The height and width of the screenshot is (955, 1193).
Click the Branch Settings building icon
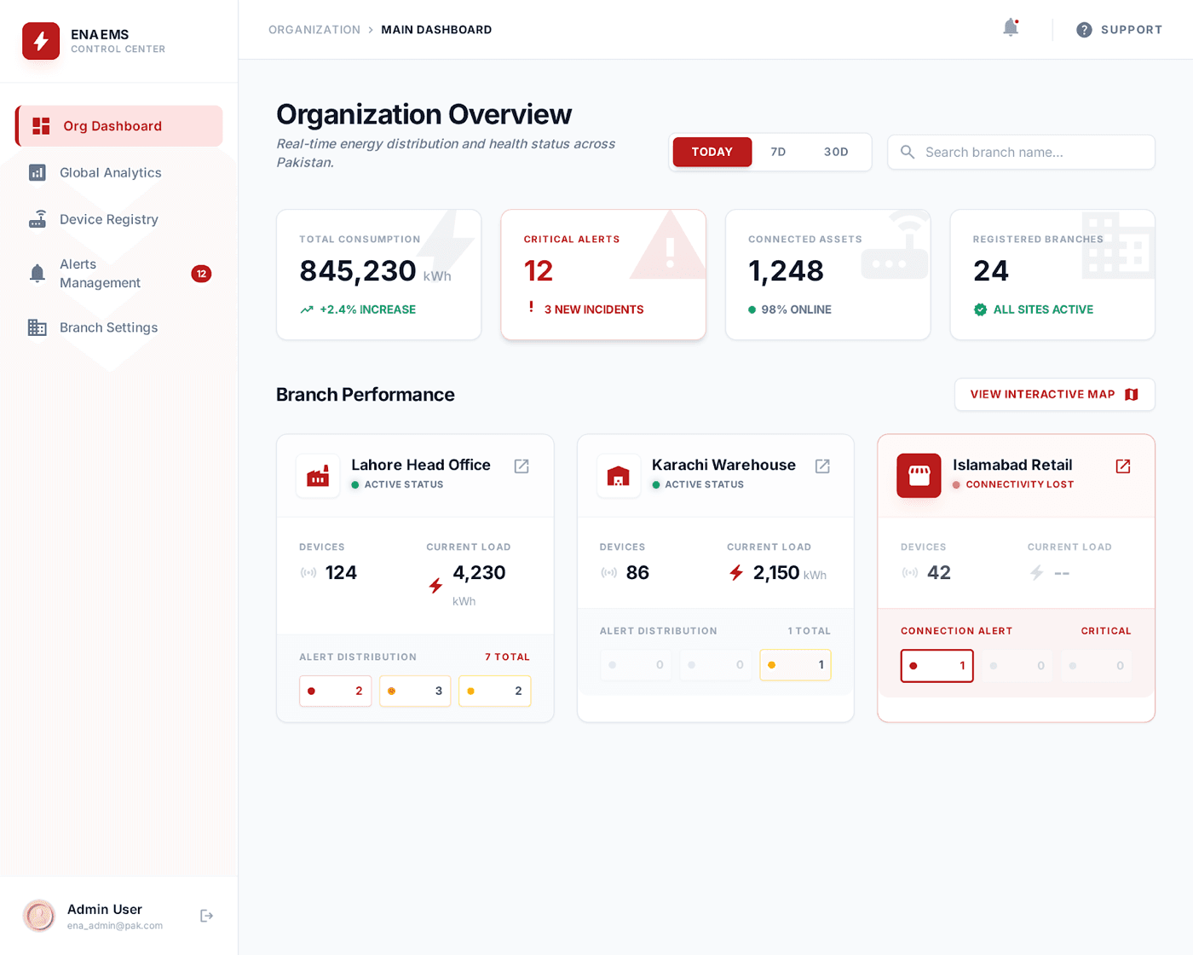(37, 327)
